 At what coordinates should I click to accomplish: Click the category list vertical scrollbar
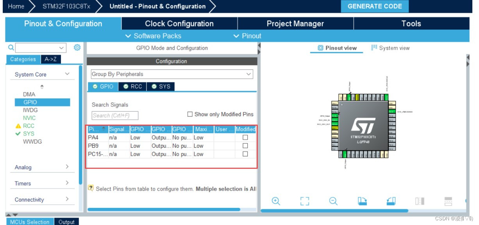(80, 125)
